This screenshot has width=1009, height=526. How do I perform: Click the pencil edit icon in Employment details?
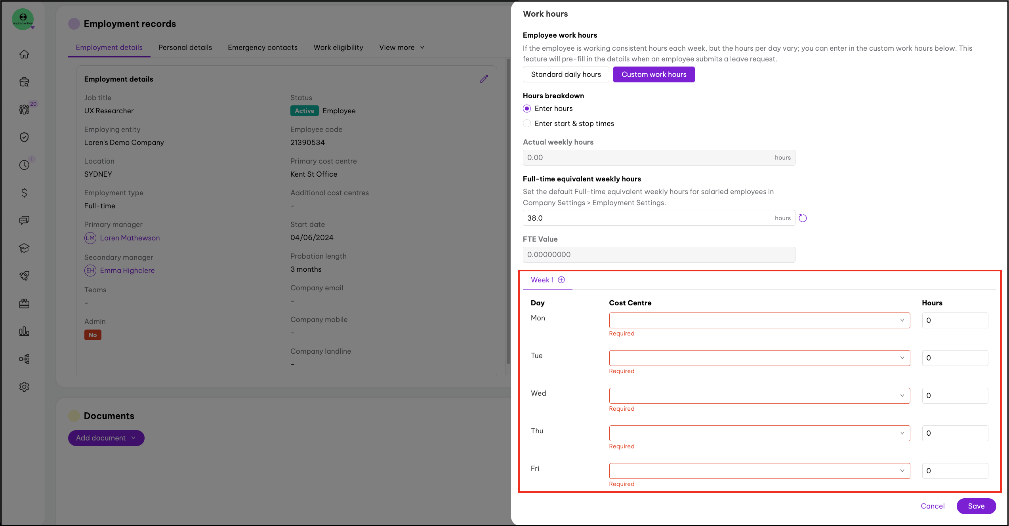pyautogui.click(x=484, y=79)
